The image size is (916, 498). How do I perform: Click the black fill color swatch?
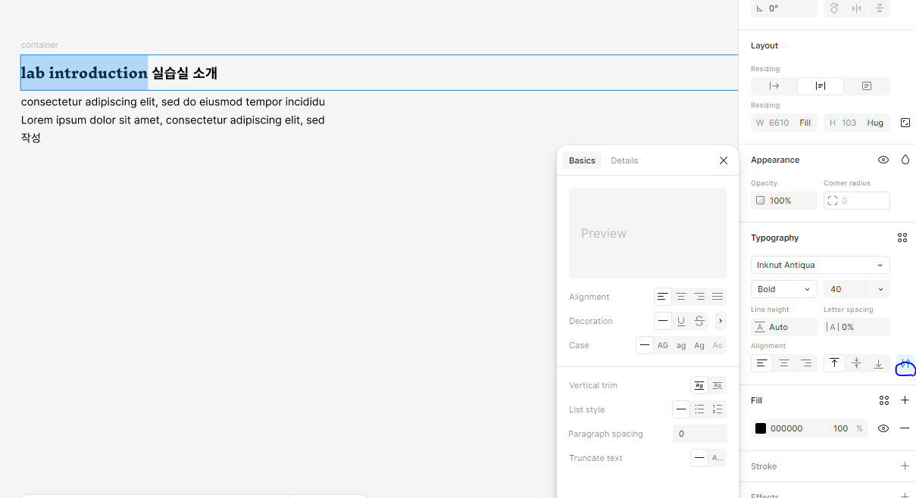761,428
